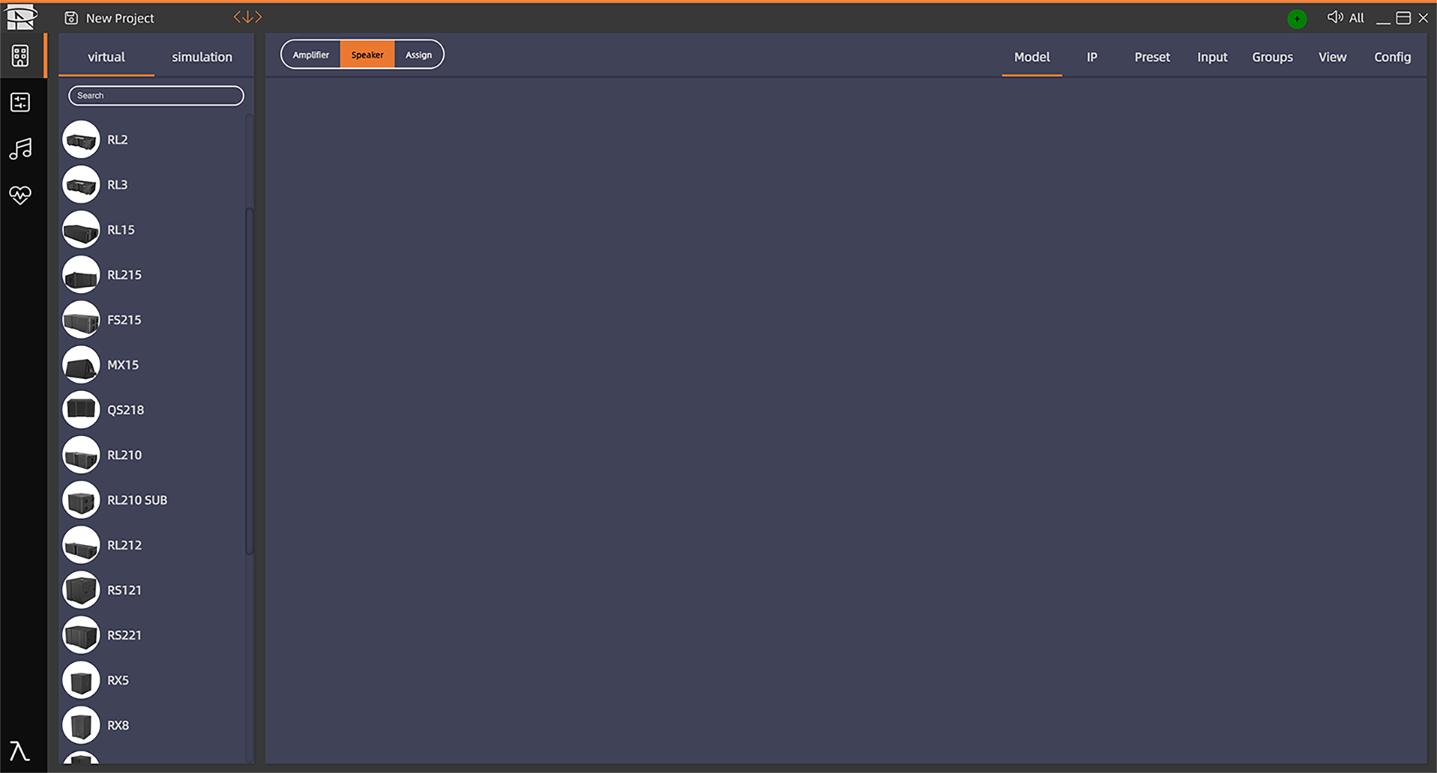Screen dimensions: 1437x773
Task: Open the mixer settings sidebar icon
Action: (20, 102)
